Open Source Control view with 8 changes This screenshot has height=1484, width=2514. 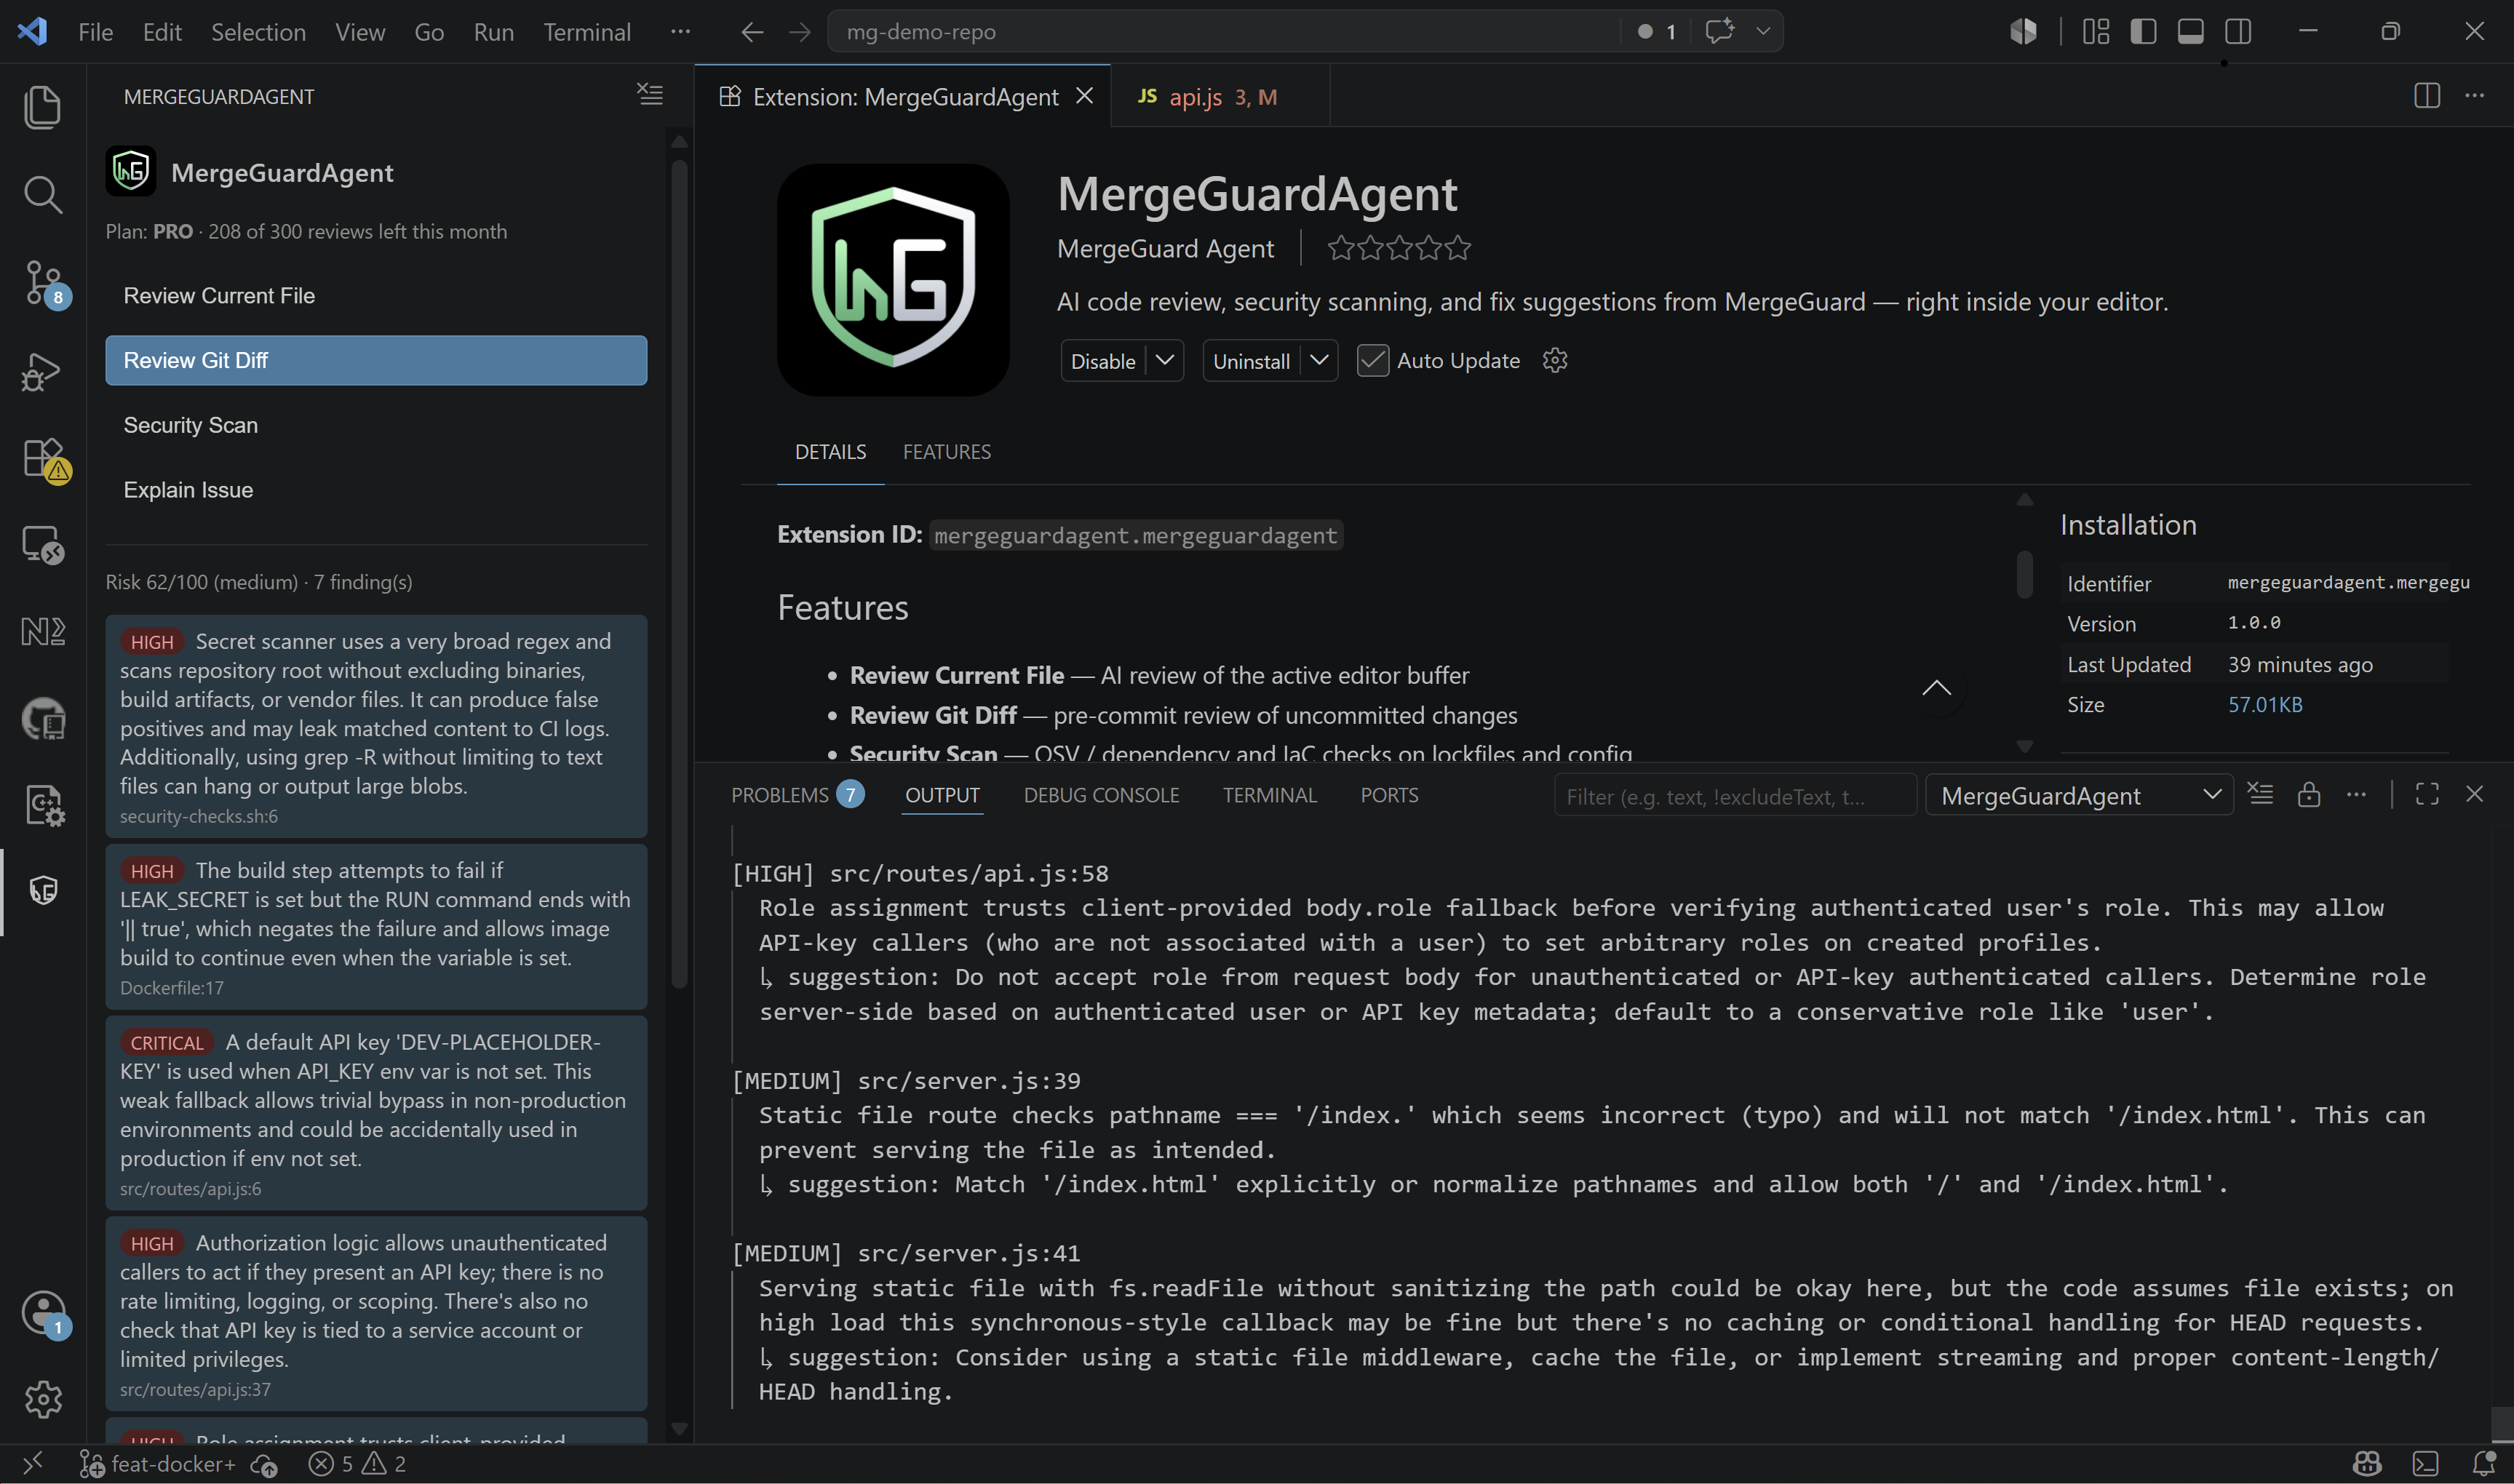pos(42,283)
